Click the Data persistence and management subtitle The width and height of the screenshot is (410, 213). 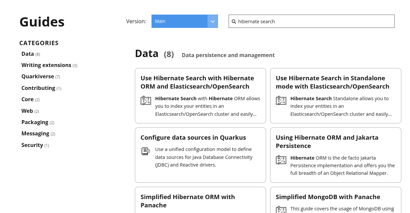coord(228,55)
